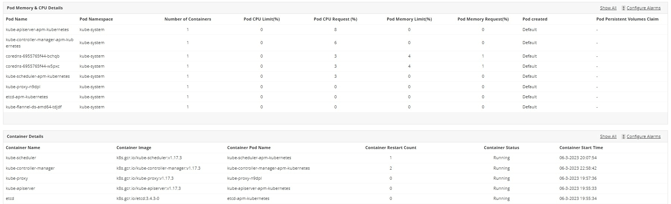
Task: Open Configure Alarms link for Pod Memory & CPU Details
Action: (643, 8)
